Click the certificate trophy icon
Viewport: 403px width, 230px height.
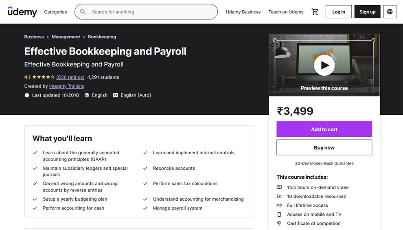point(279,223)
